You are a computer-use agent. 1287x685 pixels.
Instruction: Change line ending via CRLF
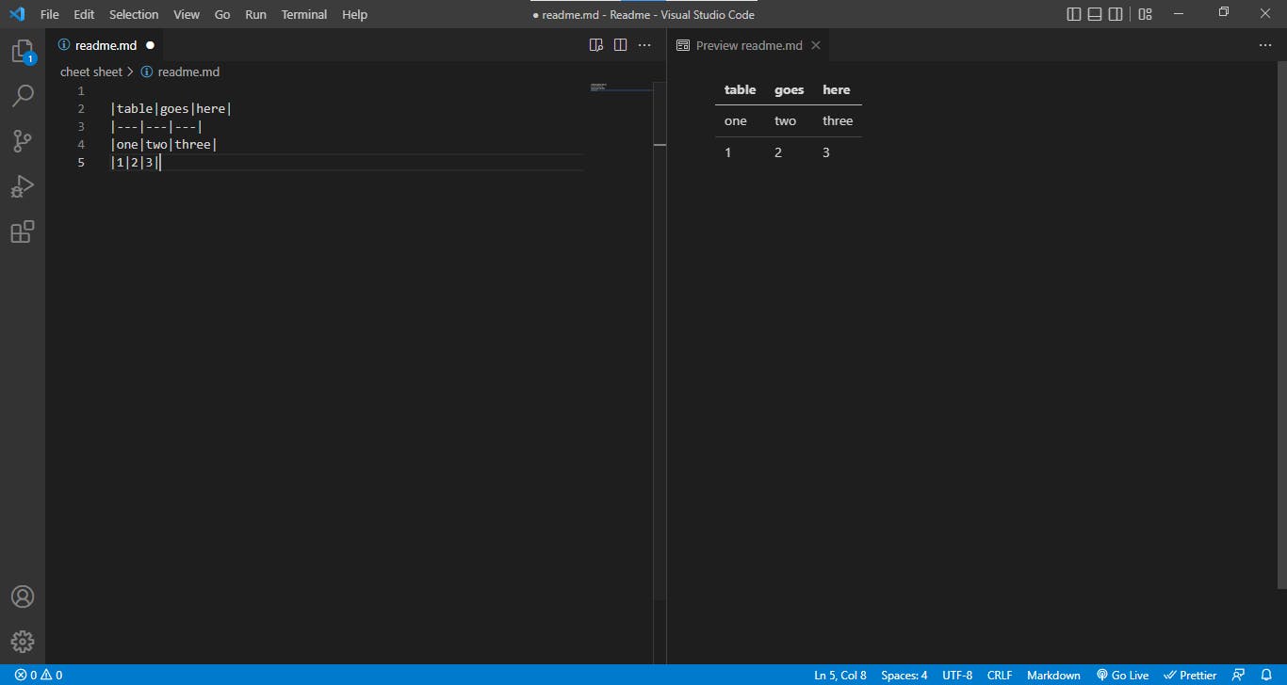pos(1000,675)
